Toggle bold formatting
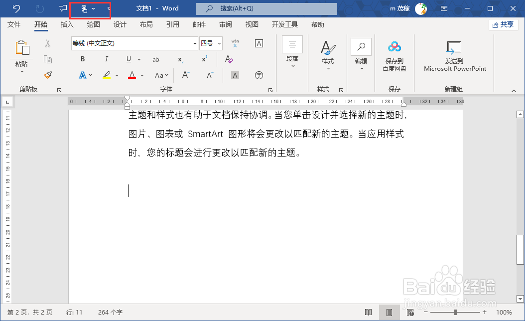The height and width of the screenshot is (321, 525). click(x=82, y=59)
